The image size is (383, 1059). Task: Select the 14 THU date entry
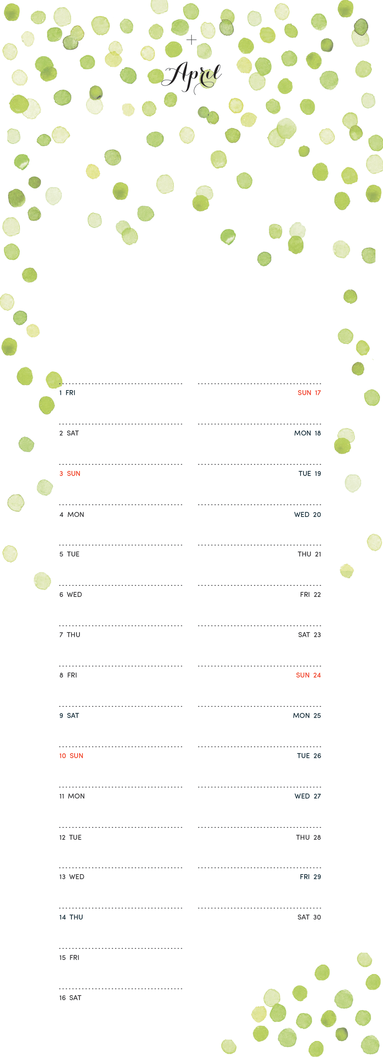[x=71, y=917]
